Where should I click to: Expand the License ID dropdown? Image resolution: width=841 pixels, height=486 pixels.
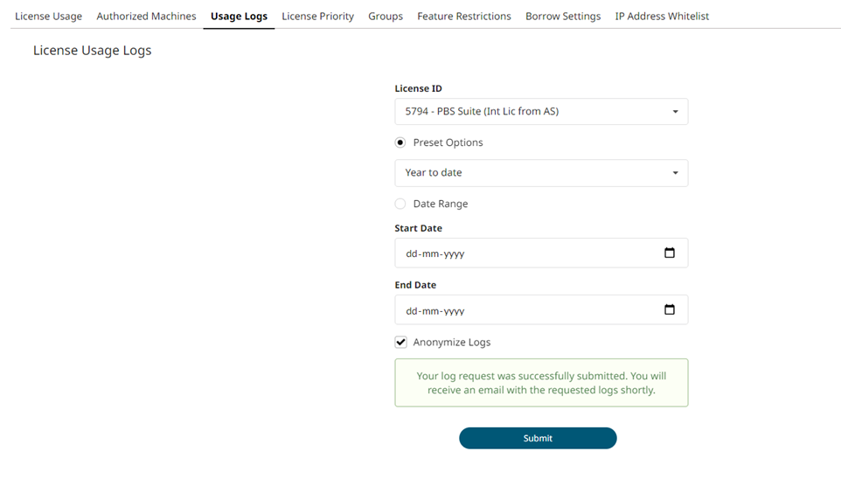click(x=541, y=112)
